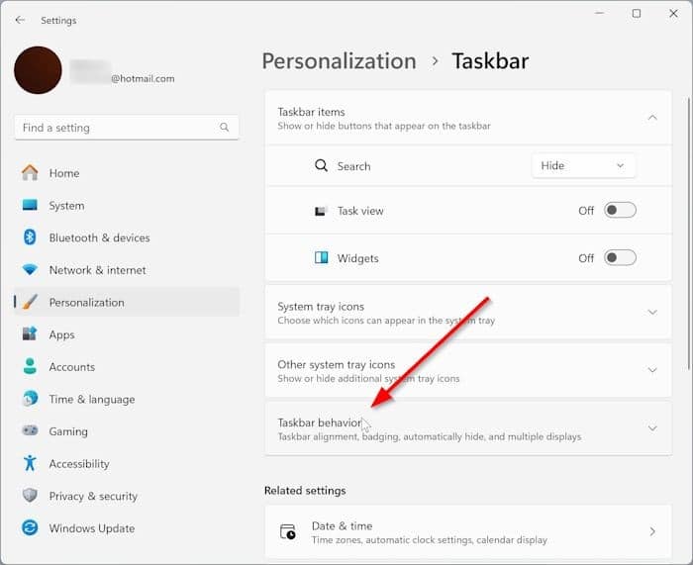Click the Time & language globe icon
693x565 pixels.
coord(30,400)
